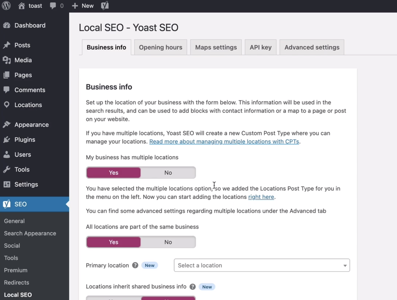Click the Settings sliders icon
This screenshot has height=300, width=397.
click(6, 184)
